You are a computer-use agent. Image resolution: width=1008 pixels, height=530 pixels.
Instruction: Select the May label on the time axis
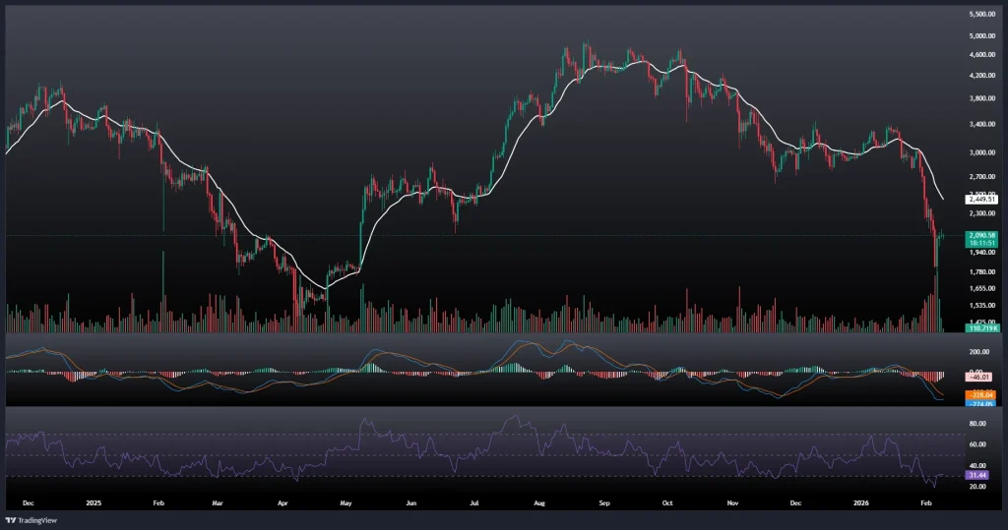pyautogui.click(x=346, y=501)
